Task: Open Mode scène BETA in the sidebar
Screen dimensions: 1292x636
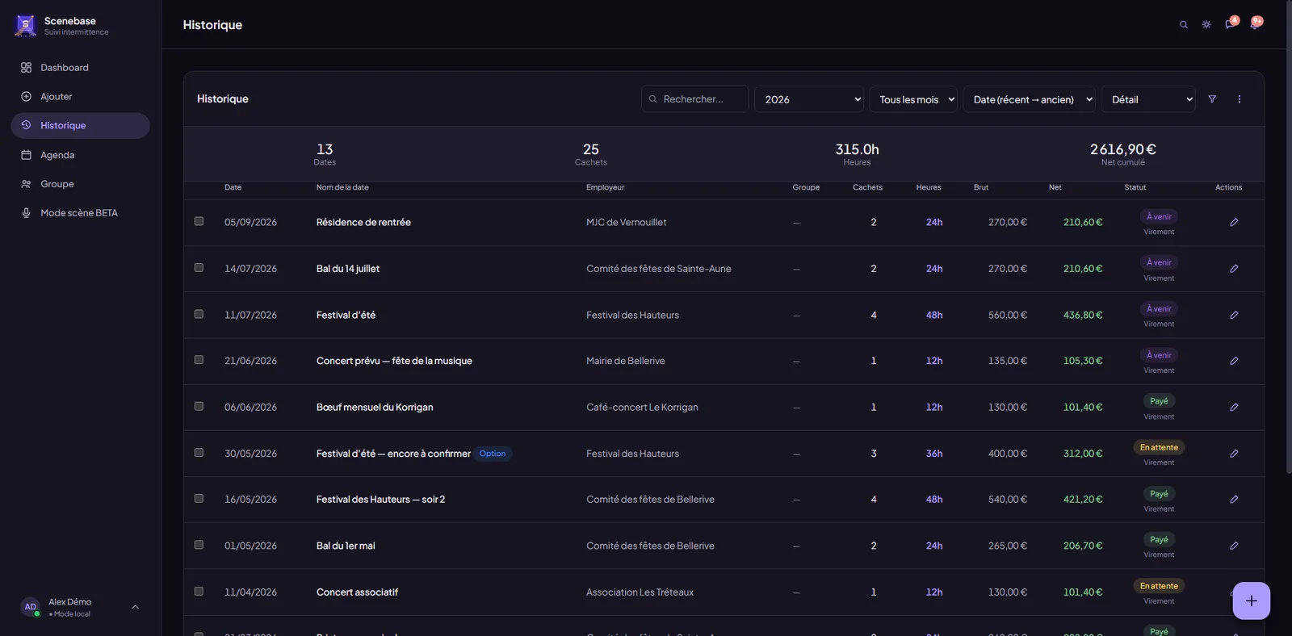Action: point(80,213)
